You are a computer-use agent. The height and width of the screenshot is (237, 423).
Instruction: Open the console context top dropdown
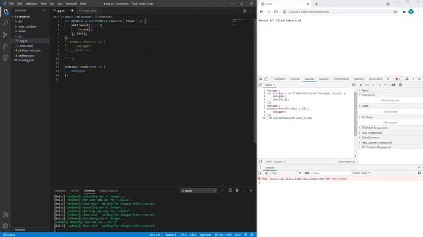(x=286, y=173)
